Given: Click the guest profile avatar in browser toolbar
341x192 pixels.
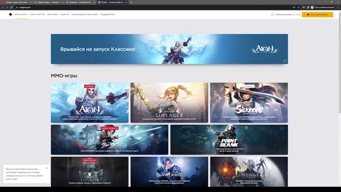Looking at the screenshot, I should click(x=312, y=7).
